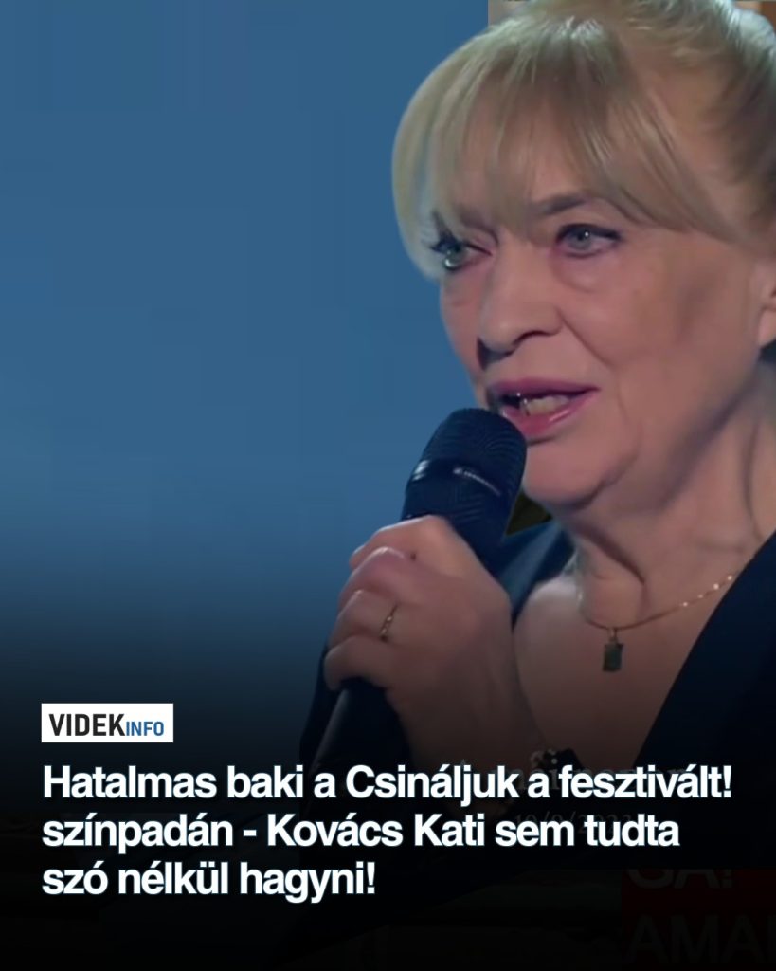This screenshot has width=776, height=971.
Task: Select the 'Csináljuk a fesztivált!' phrase
Action: coord(539,784)
